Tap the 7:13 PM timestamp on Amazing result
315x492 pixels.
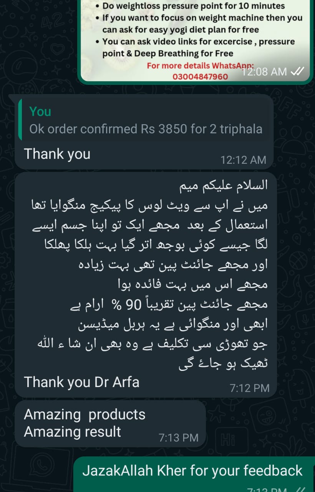coord(179,437)
